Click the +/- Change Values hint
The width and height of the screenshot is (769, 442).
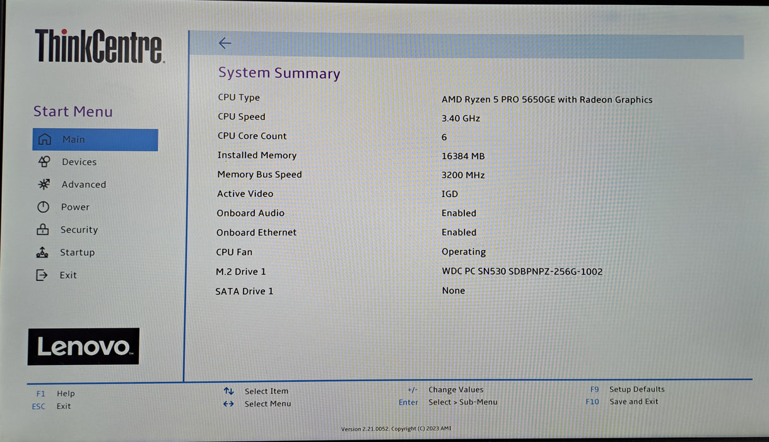[445, 390]
